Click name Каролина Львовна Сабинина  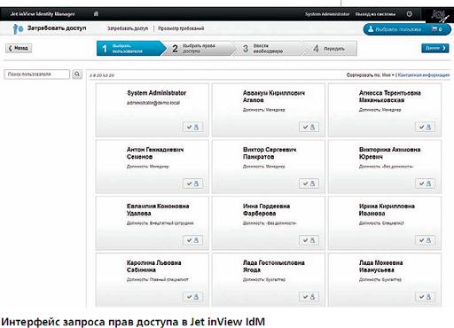[x=154, y=266]
